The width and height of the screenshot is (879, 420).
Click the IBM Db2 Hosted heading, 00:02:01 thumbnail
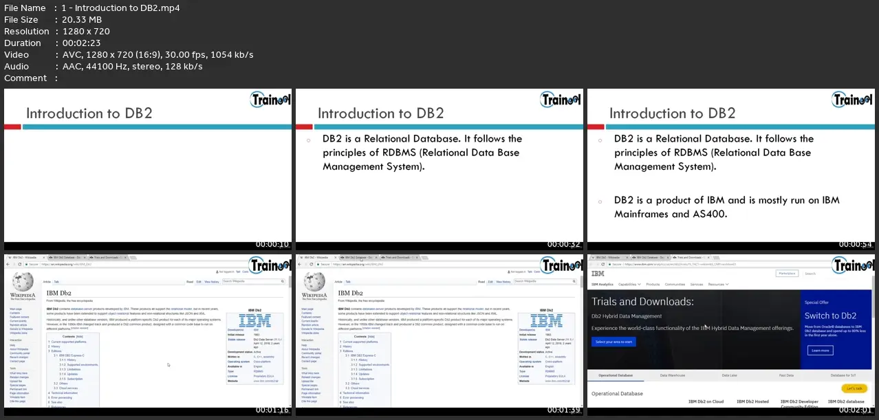pyautogui.click(x=752, y=401)
